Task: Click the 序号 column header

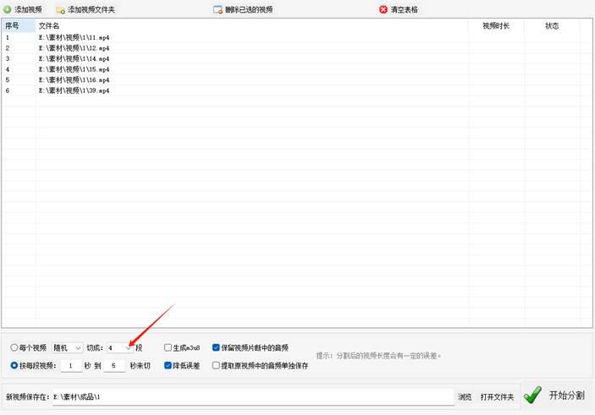Action: coord(19,25)
